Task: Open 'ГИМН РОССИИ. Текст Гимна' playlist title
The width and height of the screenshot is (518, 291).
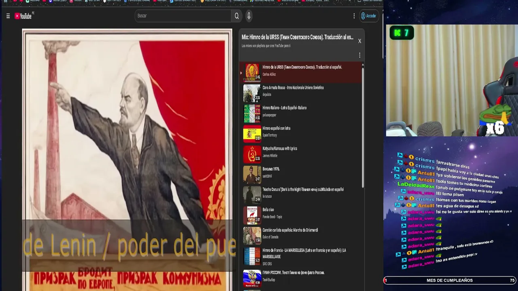Action: tap(293, 272)
